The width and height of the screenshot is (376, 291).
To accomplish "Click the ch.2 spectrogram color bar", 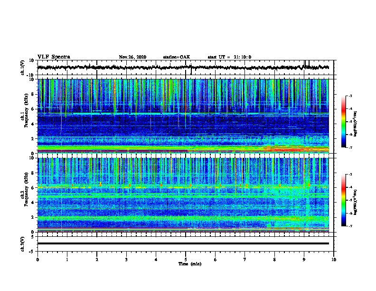I will coord(343,200).
